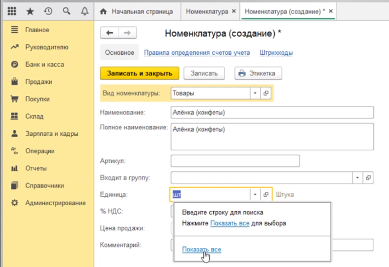Expand the Вид номенклатуры dropdown
Image resolution: width=389 pixels, height=267 pixels.
click(255, 93)
